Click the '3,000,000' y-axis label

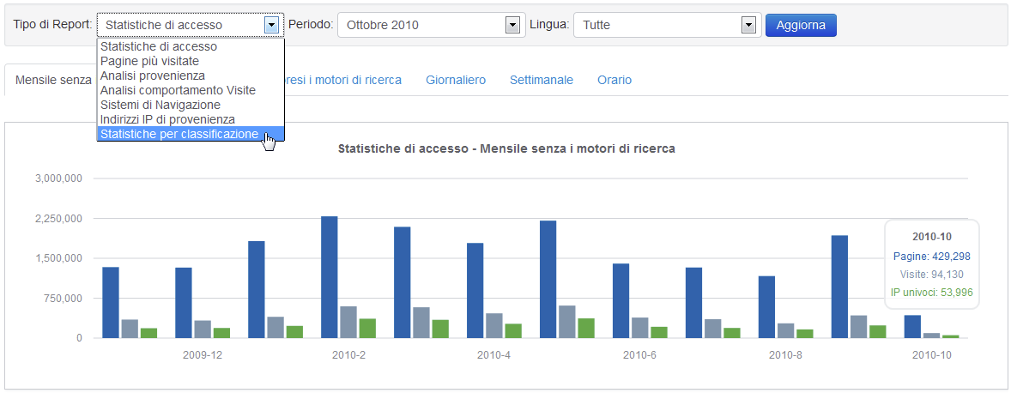[59, 178]
